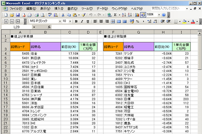Viewport: 202px width, 134px height.
Task: Create a new blank workbook
Action: [6, 15]
